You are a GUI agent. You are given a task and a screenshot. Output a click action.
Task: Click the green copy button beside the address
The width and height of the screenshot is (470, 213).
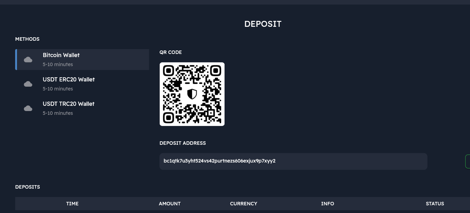point(468,161)
